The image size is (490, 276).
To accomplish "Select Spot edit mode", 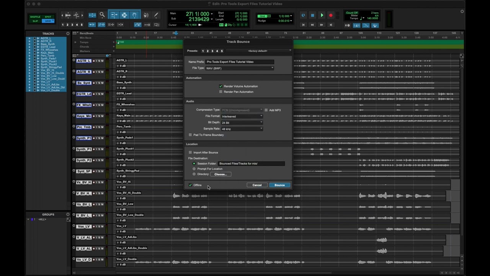I will click(48, 17).
